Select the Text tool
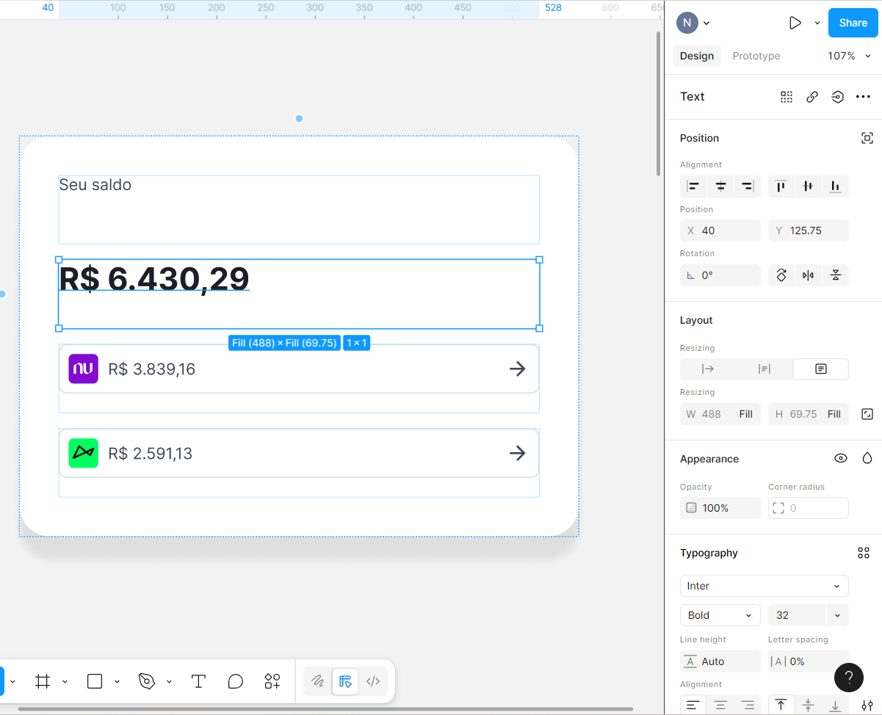The image size is (882, 715). pyautogui.click(x=198, y=681)
